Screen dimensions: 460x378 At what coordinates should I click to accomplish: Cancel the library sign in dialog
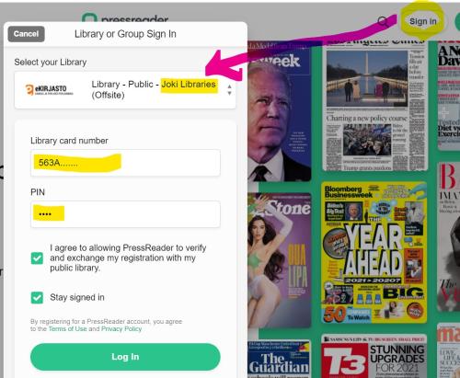click(26, 34)
